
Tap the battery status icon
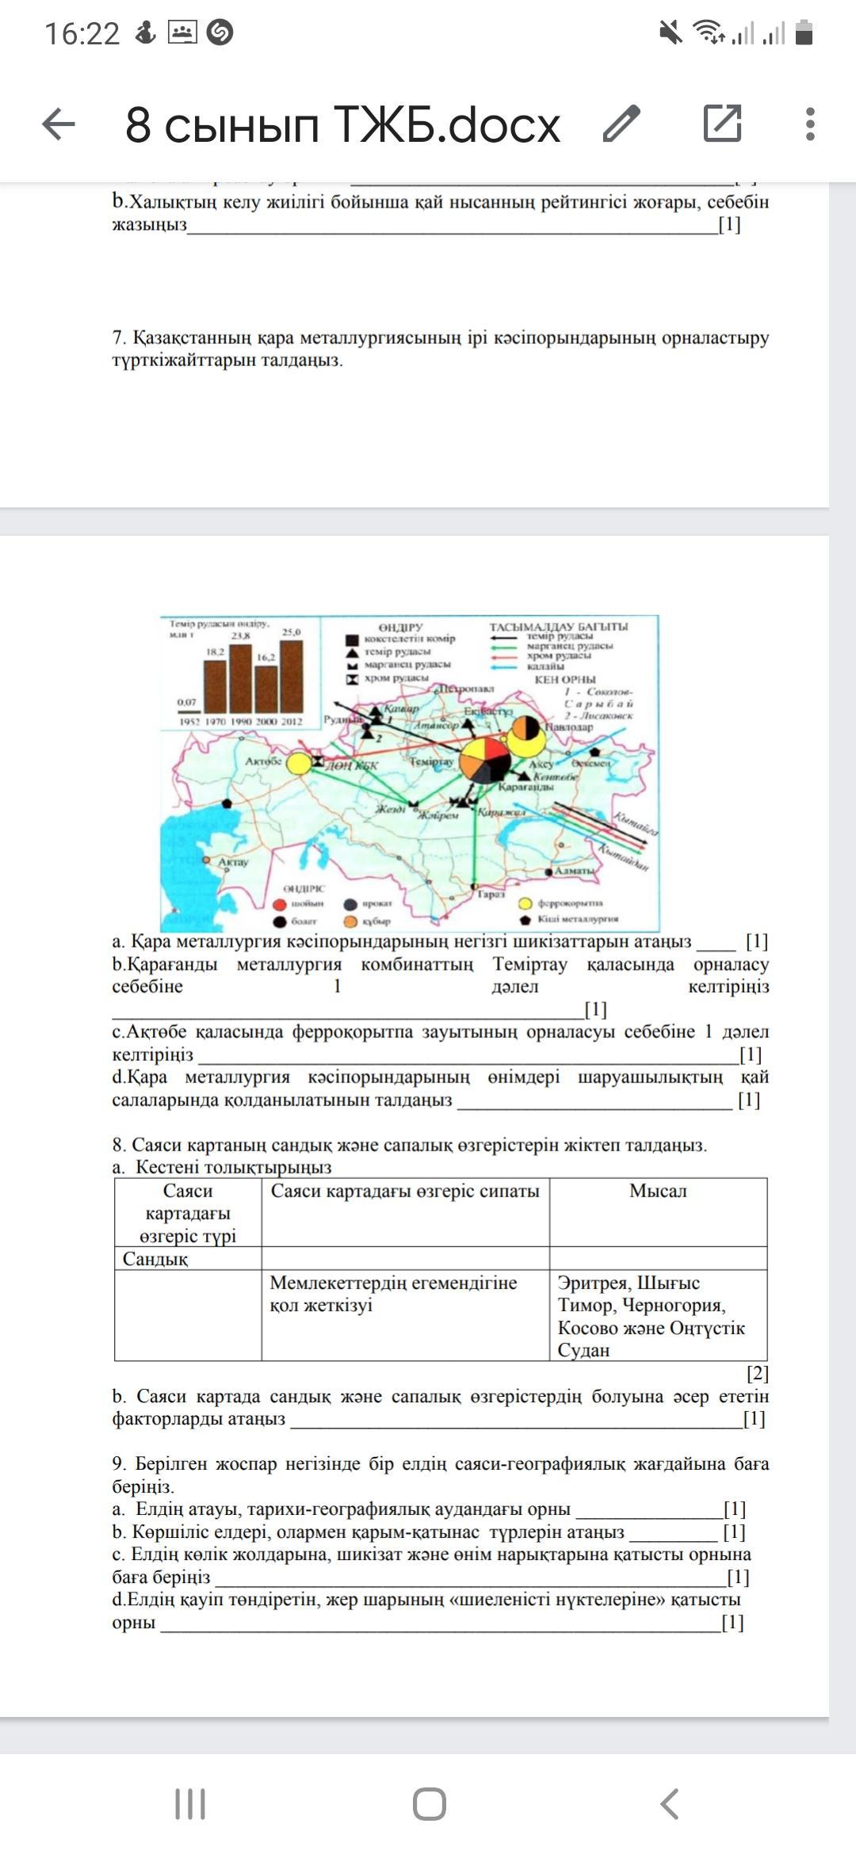[x=804, y=32]
